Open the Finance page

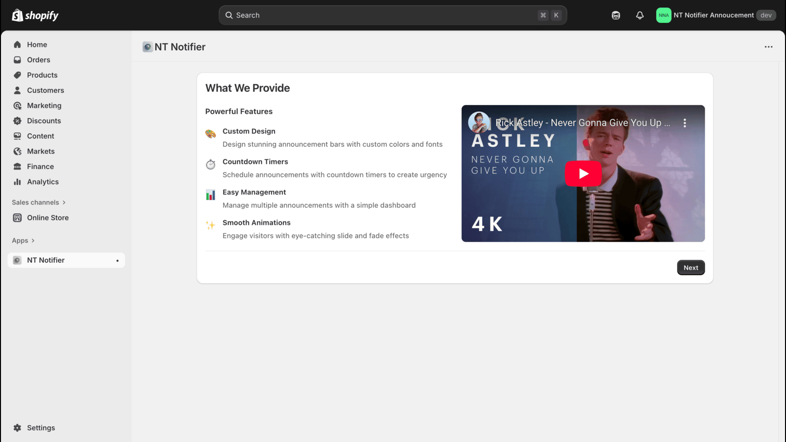pyautogui.click(x=66, y=166)
